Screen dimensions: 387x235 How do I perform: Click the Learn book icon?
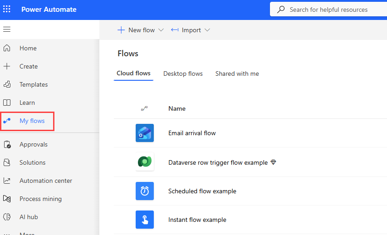tap(7, 103)
